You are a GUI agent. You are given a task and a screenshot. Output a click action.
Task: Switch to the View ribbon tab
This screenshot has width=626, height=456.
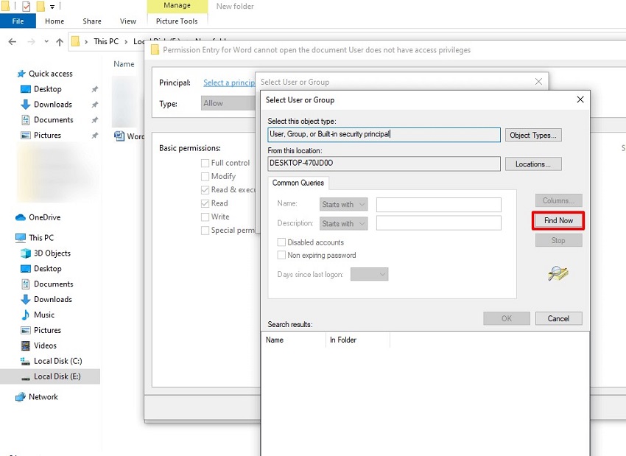click(x=128, y=21)
